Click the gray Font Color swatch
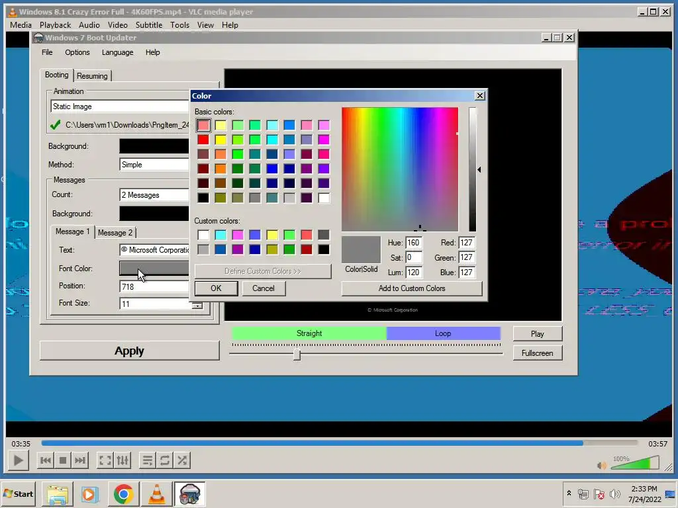Screen dimensions: 678x508 pos(154,269)
